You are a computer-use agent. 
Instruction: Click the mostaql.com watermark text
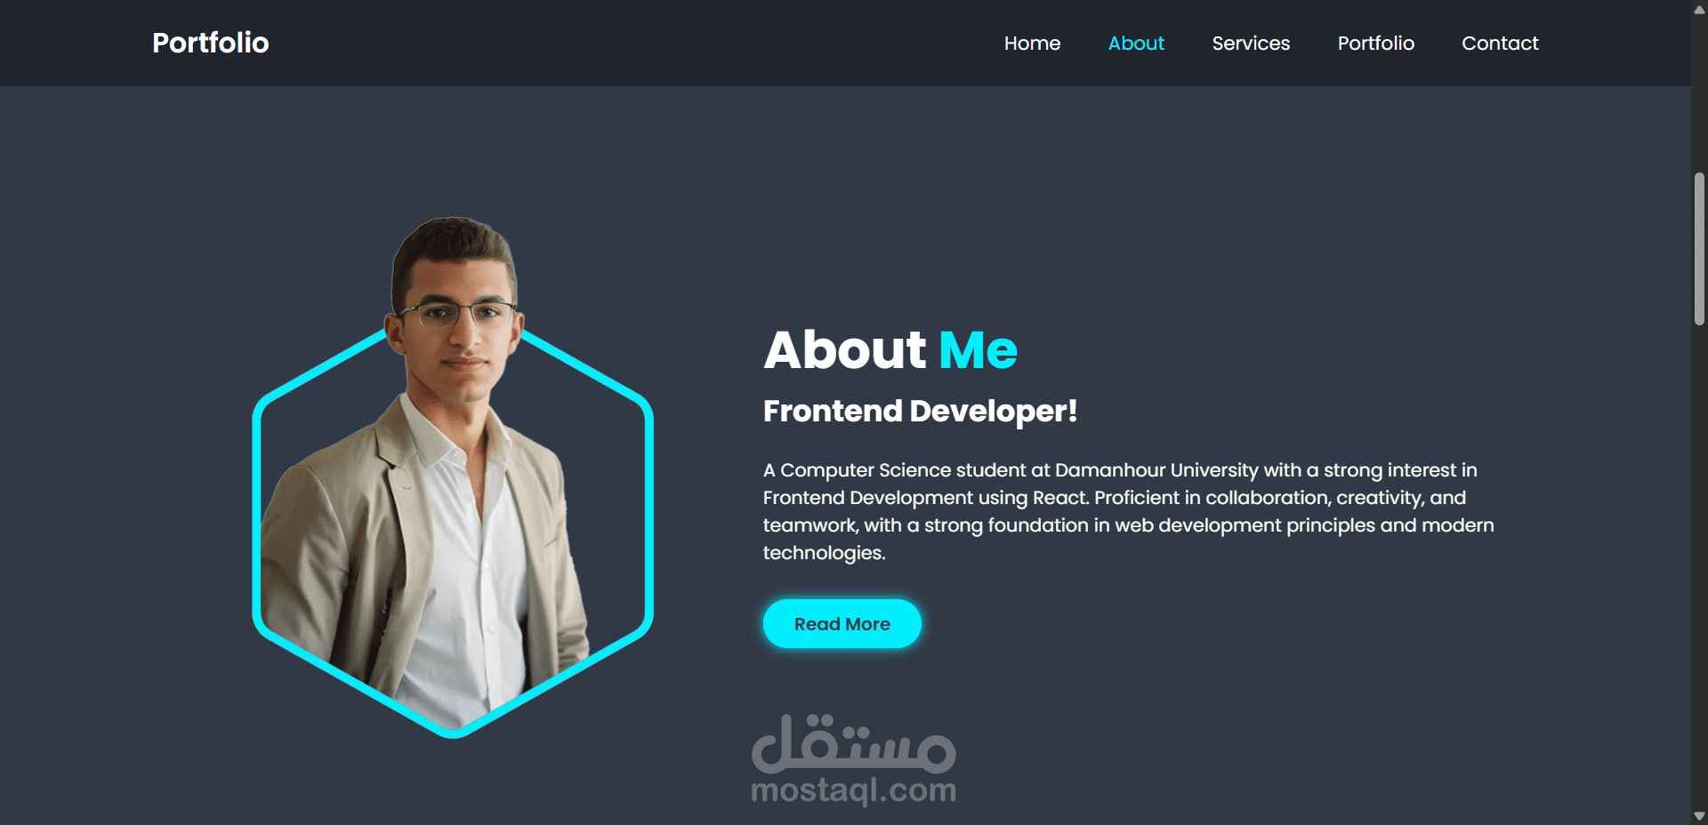coord(853,790)
